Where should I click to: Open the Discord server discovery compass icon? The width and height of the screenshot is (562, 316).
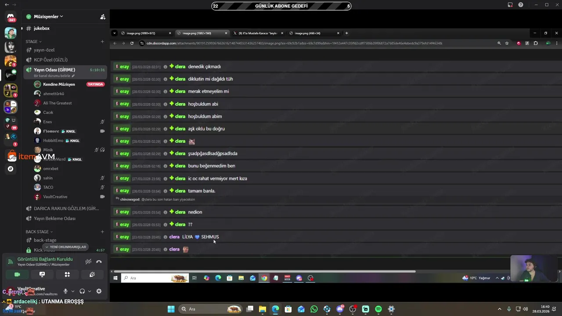click(11, 169)
